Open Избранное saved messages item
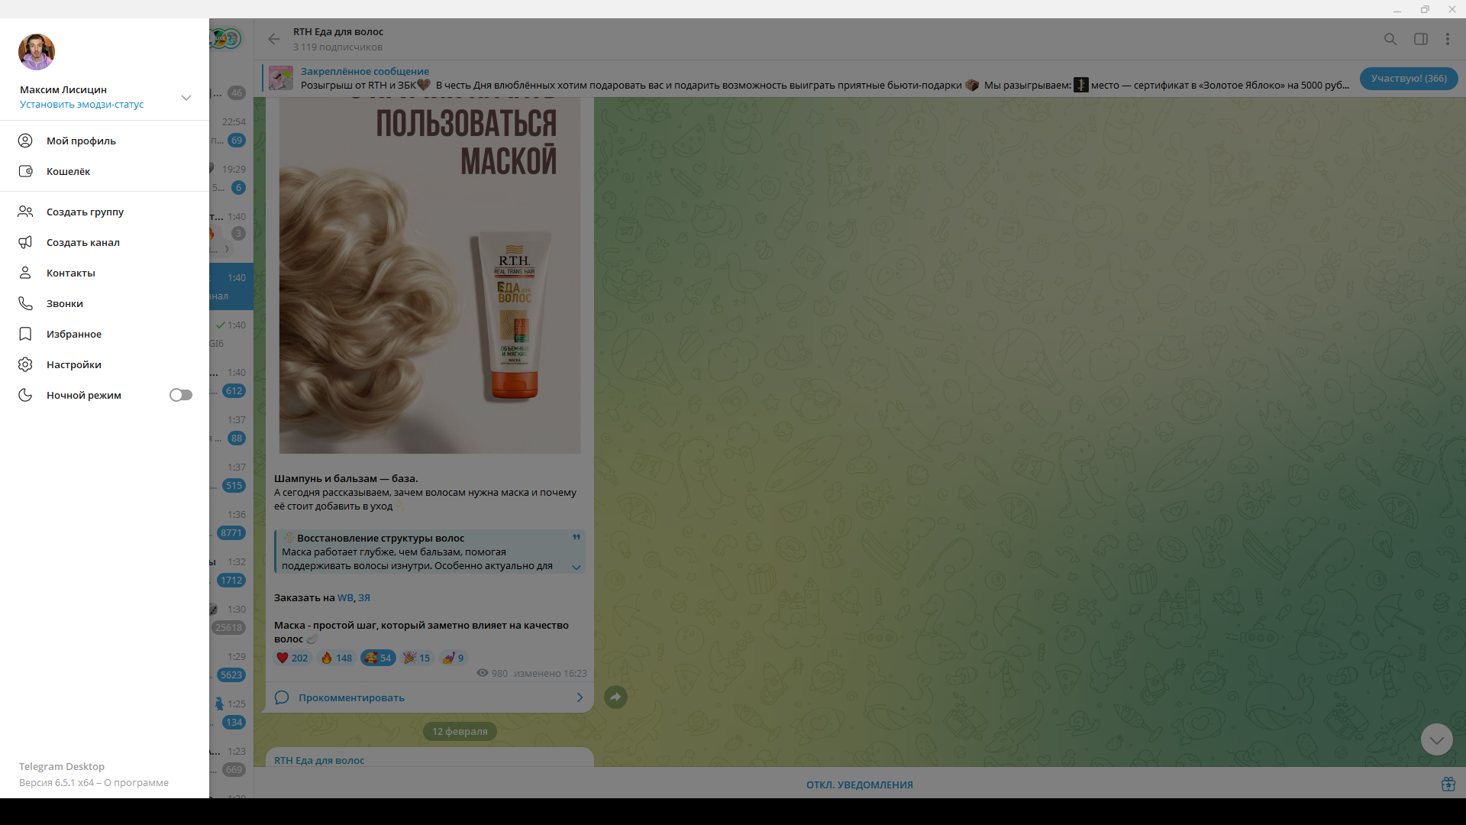This screenshot has height=825, width=1466. [74, 334]
